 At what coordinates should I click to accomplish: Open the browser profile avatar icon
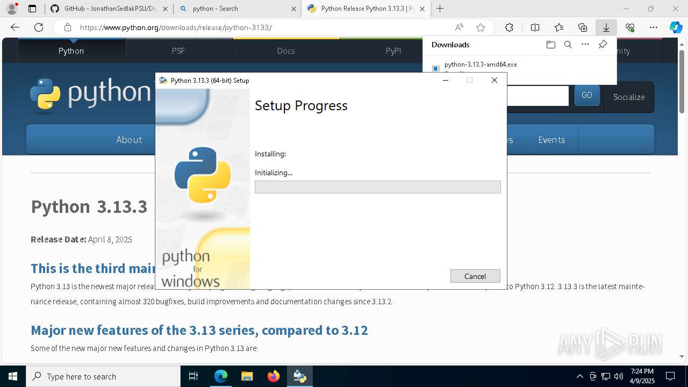tap(11, 9)
